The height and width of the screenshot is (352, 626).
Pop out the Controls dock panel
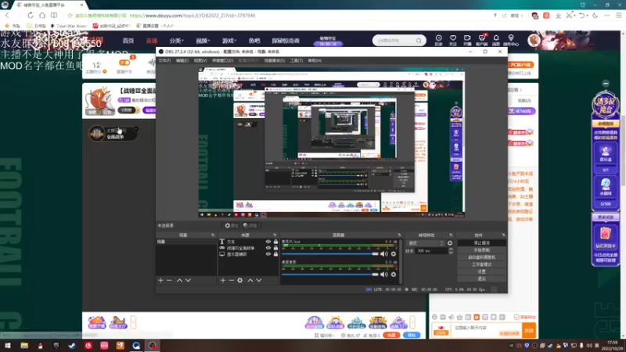(x=503, y=235)
